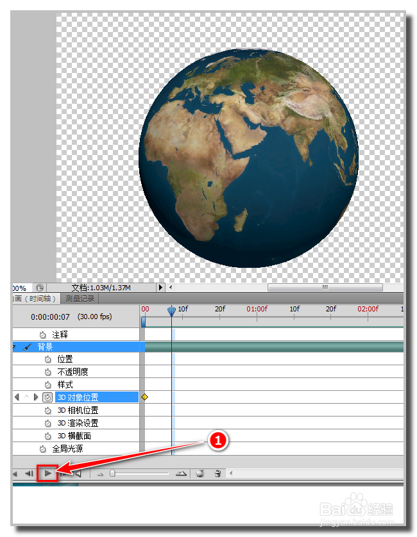Screen dimensions: 417x537
Task: Add or remove keyframe diamond toggle button
Action: pyautogui.click(x=26, y=397)
